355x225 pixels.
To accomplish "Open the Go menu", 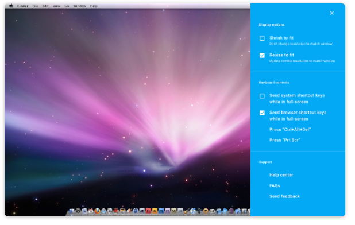I will point(67,6).
